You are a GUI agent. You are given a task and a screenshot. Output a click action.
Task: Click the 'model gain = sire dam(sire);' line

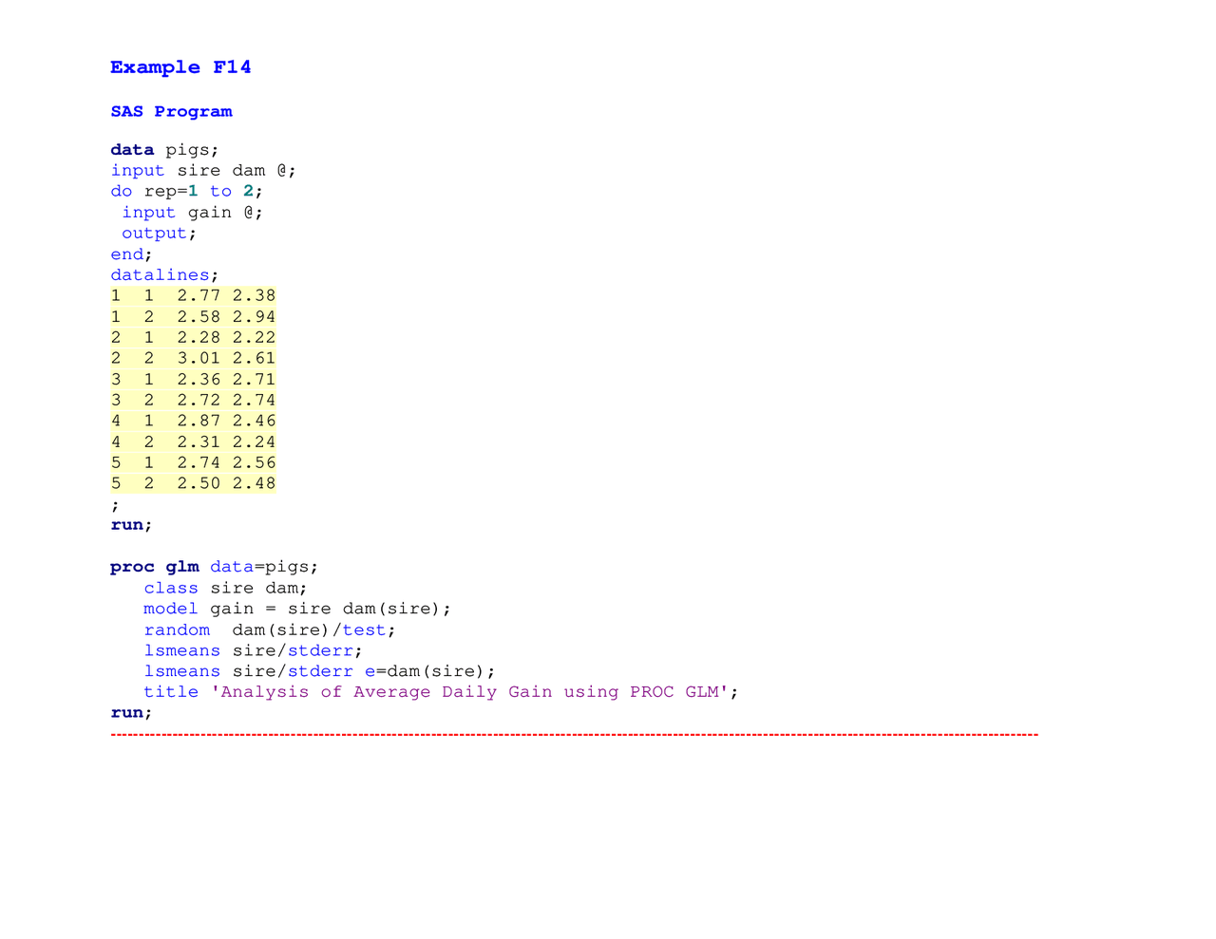pyautogui.click(x=296, y=610)
